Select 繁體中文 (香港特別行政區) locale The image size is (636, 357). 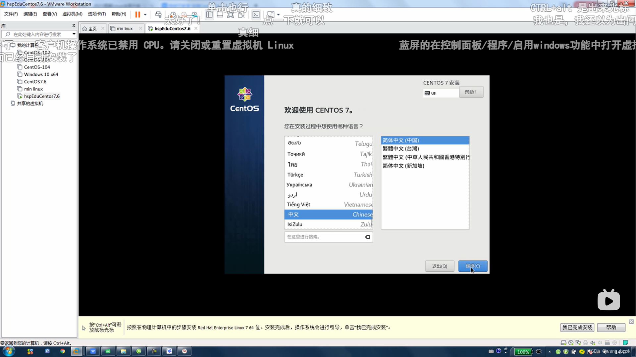(x=425, y=157)
